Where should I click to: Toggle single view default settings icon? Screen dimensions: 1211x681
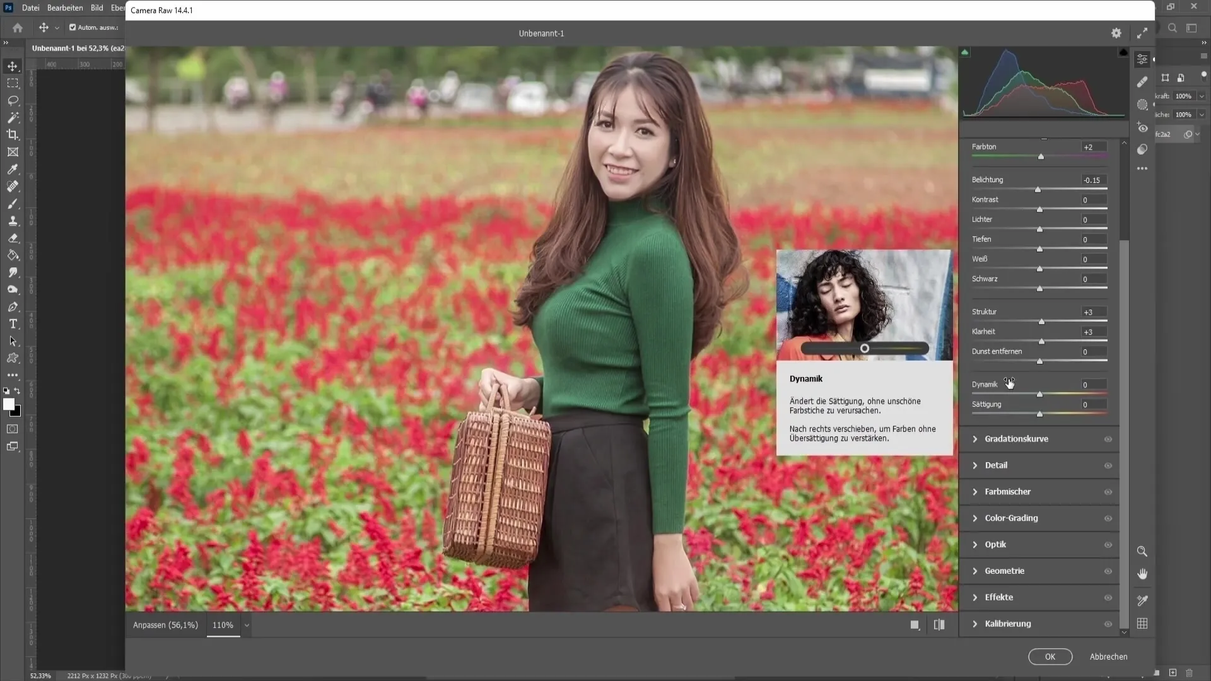point(915,625)
